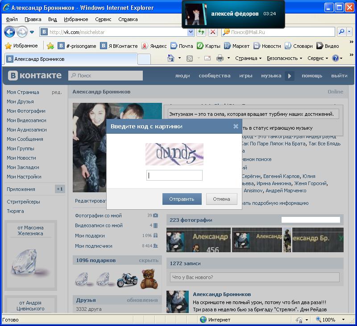357x326 pixels.
Task: Expand the address bar URL dropdown
Action: click(x=191, y=32)
